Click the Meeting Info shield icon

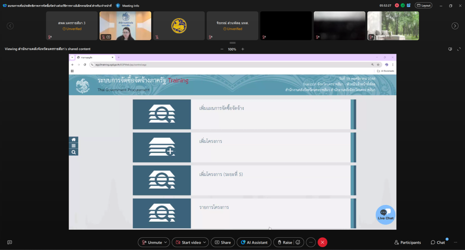pos(118,5)
